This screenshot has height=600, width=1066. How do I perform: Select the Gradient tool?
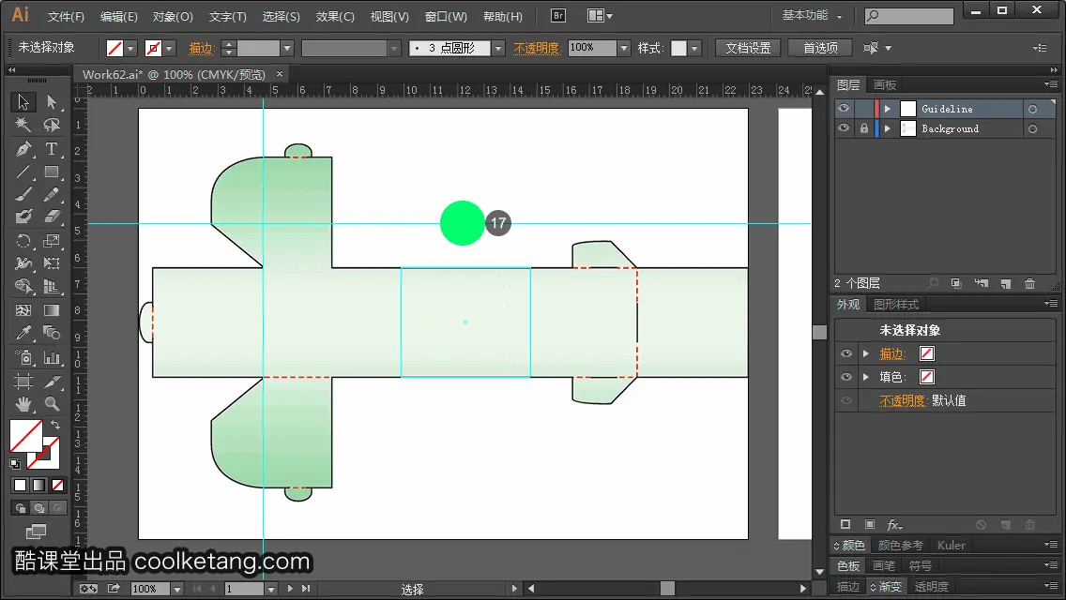(52, 310)
